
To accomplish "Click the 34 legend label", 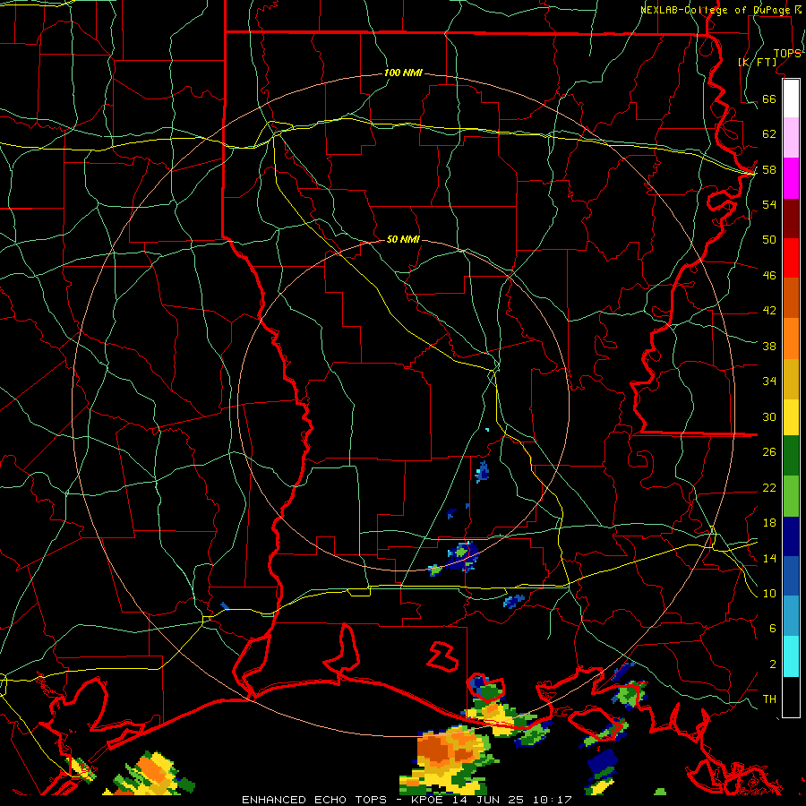I will pyautogui.click(x=769, y=381).
